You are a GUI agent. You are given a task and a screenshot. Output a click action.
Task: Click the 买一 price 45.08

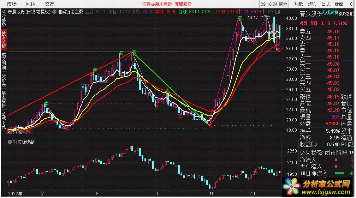coord(333,64)
